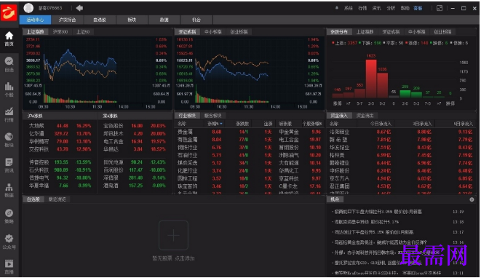
Task: Open the 首页 home icon in sidebar
Action: click(9, 39)
